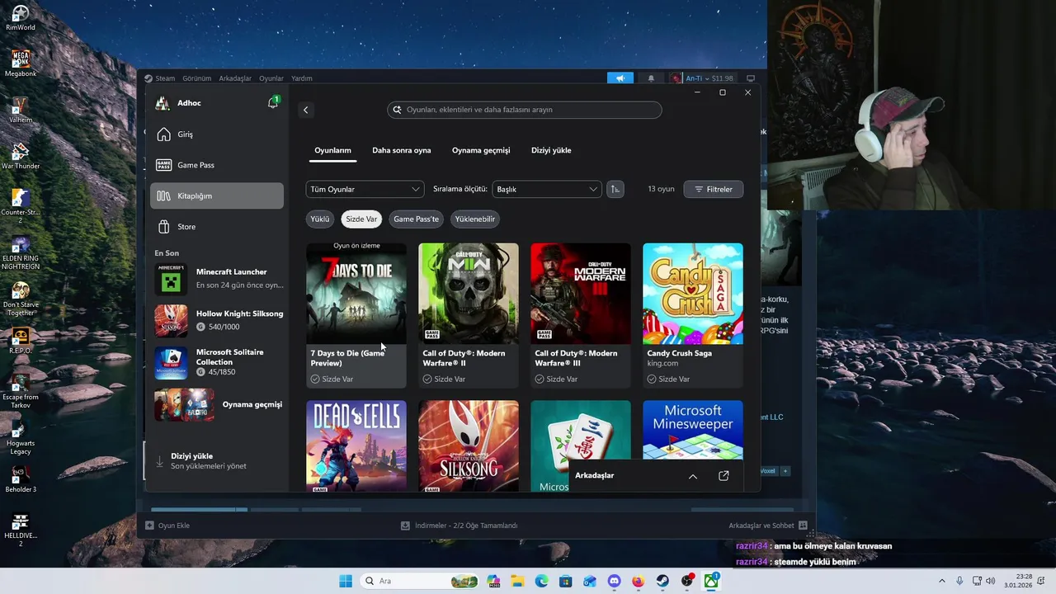Open Counter-Strike 2 desktop shortcut
The height and width of the screenshot is (594, 1056).
[x=21, y=206]
